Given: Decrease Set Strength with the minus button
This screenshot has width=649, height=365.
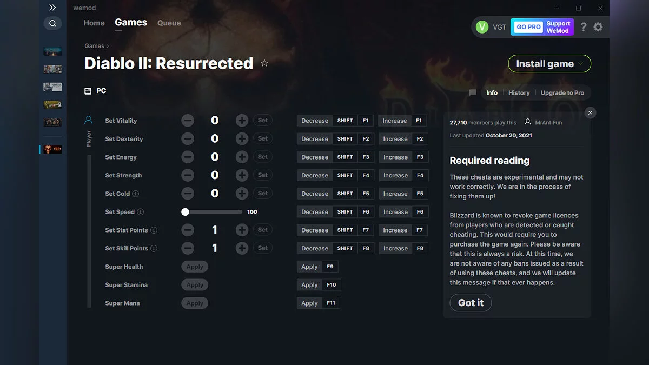Looking at the screenshot, I should point(188,175).
